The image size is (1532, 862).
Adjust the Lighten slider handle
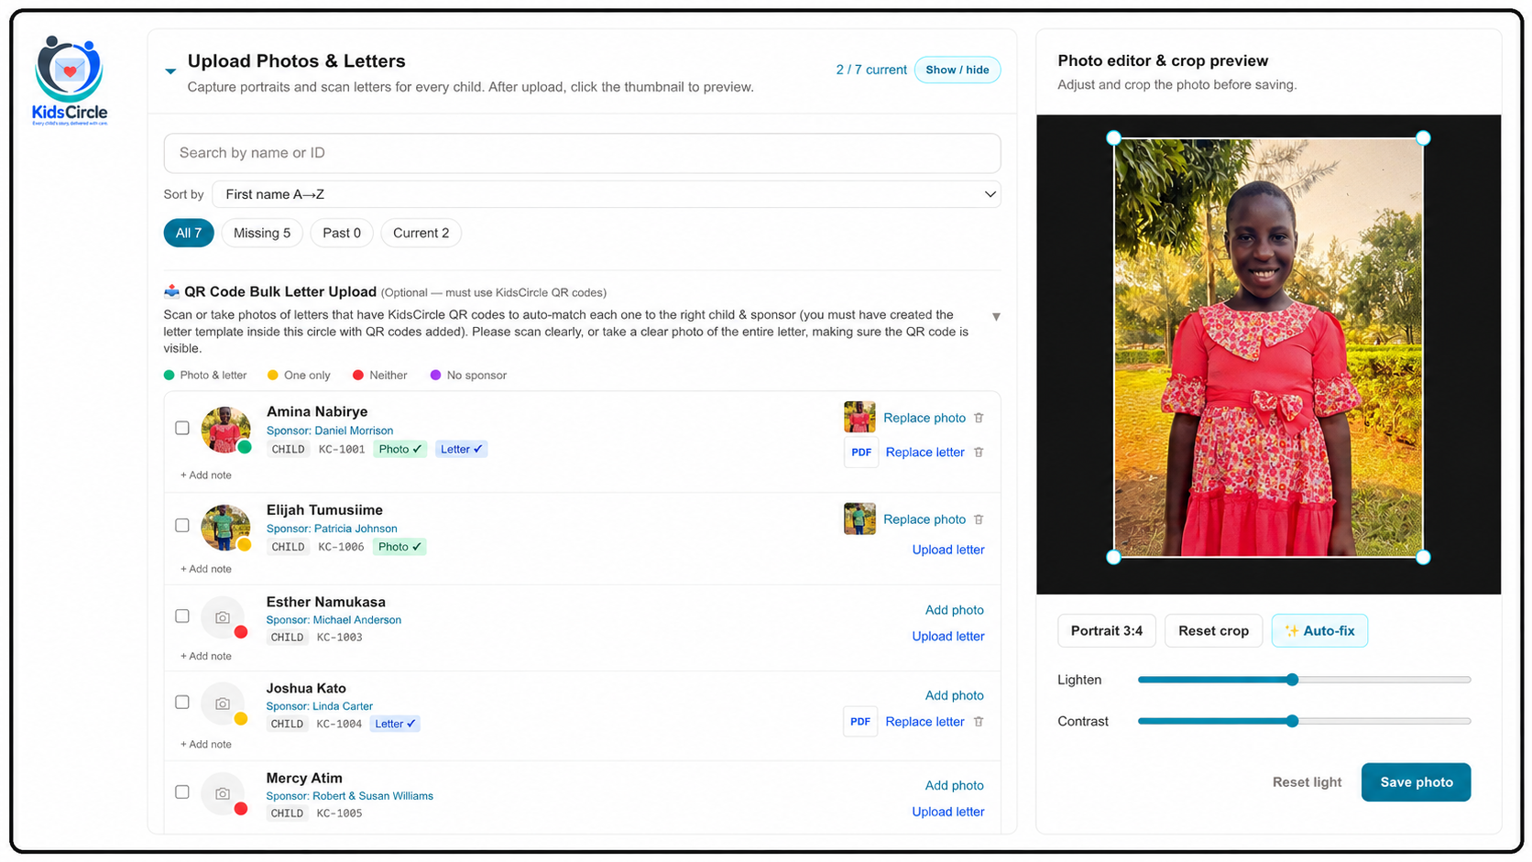1292,680
